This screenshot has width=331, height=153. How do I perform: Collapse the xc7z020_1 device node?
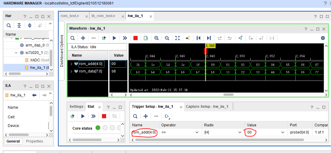(x=16, y=53)
